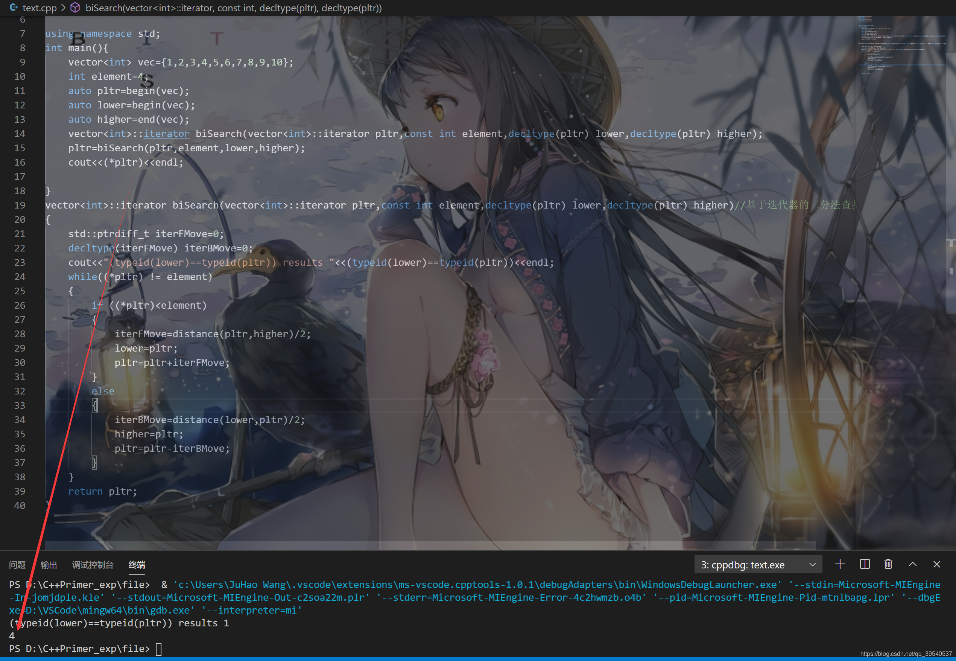Click the C++ file icon in breadcrumb
Screen dimensions: 956x661
14,8
